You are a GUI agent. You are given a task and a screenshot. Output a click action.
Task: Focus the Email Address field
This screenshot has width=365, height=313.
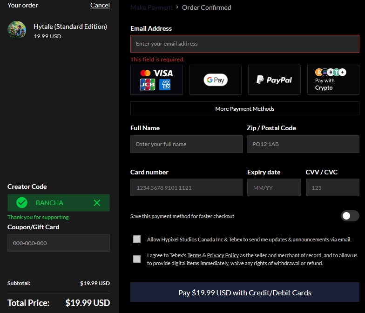(x=244, y=44)
